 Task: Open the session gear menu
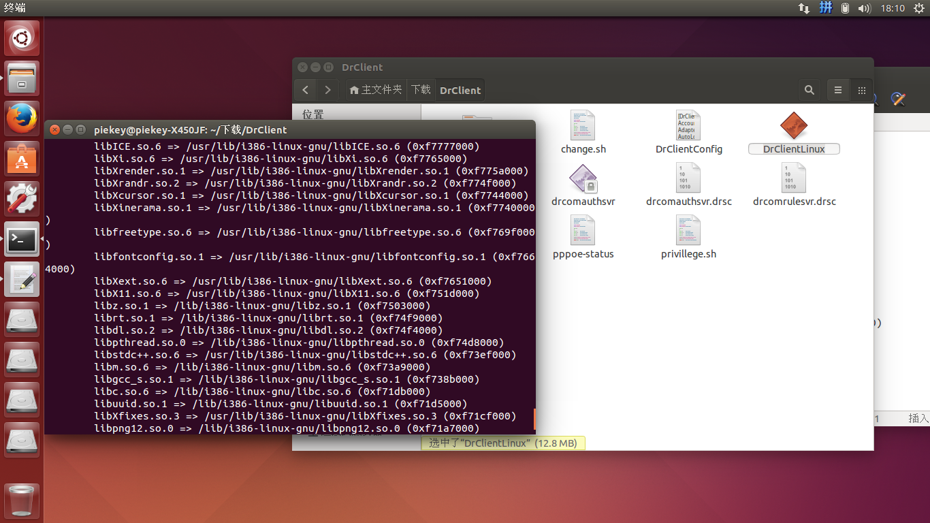click(x=919, y=8)
